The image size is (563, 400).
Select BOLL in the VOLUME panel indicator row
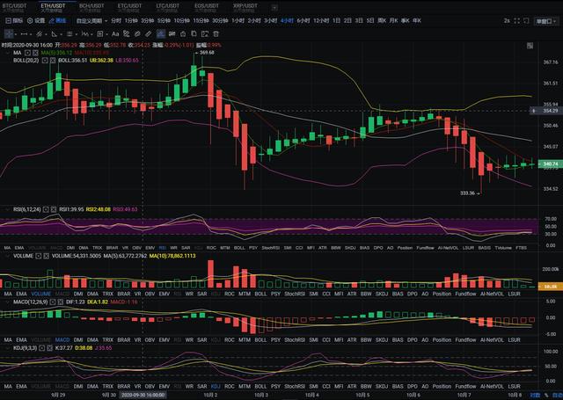(x=260, y=294)
